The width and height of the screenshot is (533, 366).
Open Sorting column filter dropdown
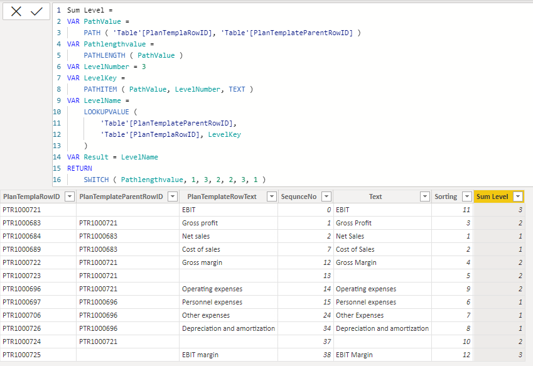tap(467, 196)
